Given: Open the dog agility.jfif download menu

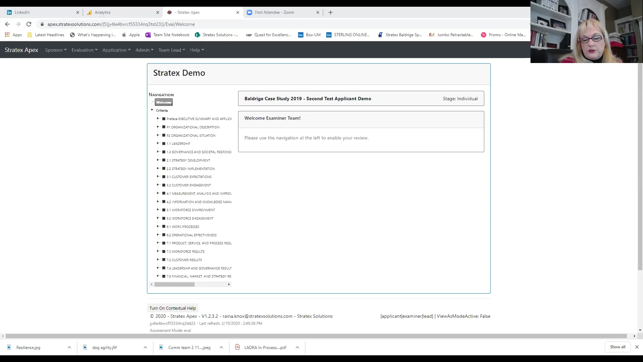Looking at the screenshot, I should pos(145,347).
